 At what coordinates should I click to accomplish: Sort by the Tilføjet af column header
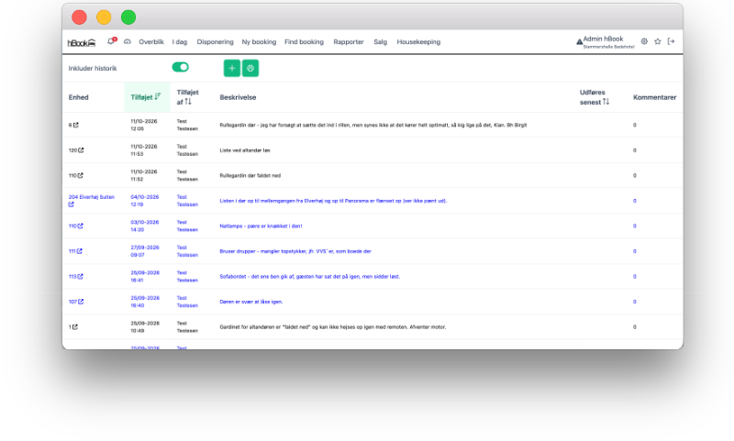(188, 97)
